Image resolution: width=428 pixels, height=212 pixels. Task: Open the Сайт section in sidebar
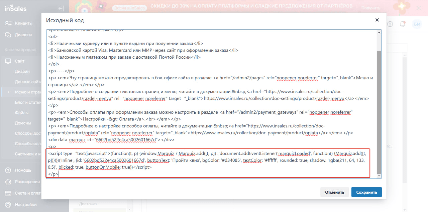pyautogui.click(x=20, y=61)
